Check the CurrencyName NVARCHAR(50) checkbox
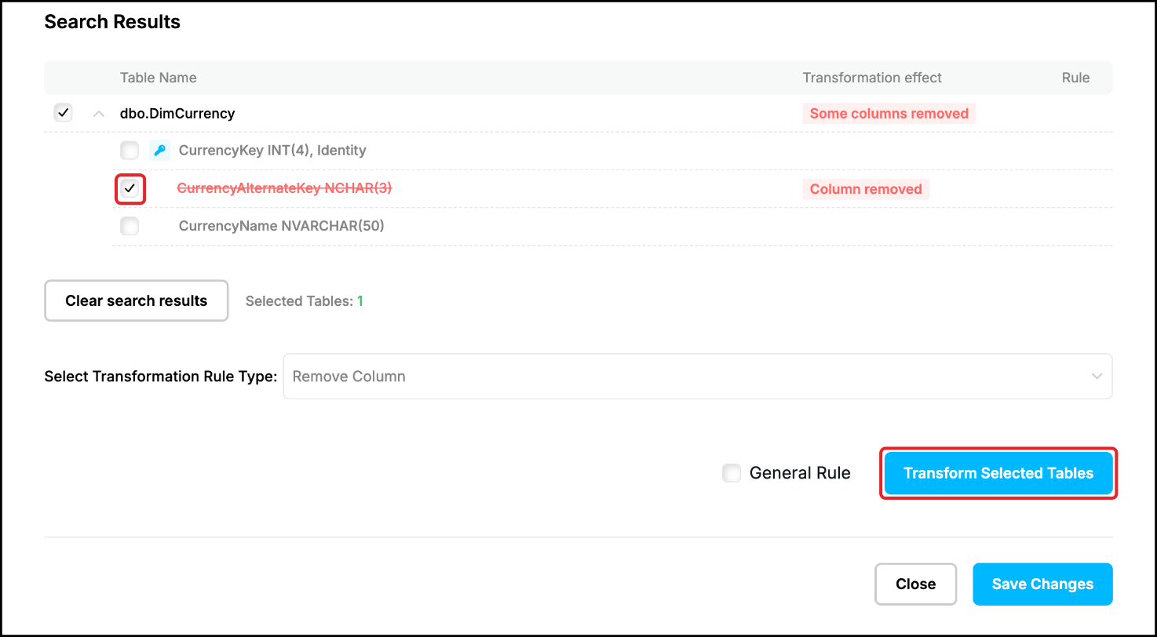Image resolution: width=1157 pixels, height=637 pixels. [130, 227]
